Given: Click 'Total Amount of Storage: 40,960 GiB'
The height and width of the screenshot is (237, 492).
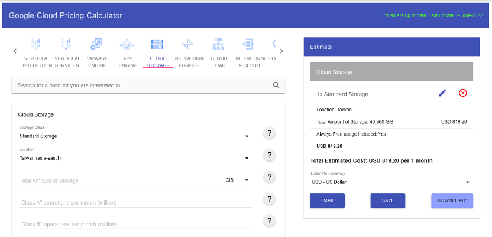Looking at the screenshot, I should pos(355,122).
